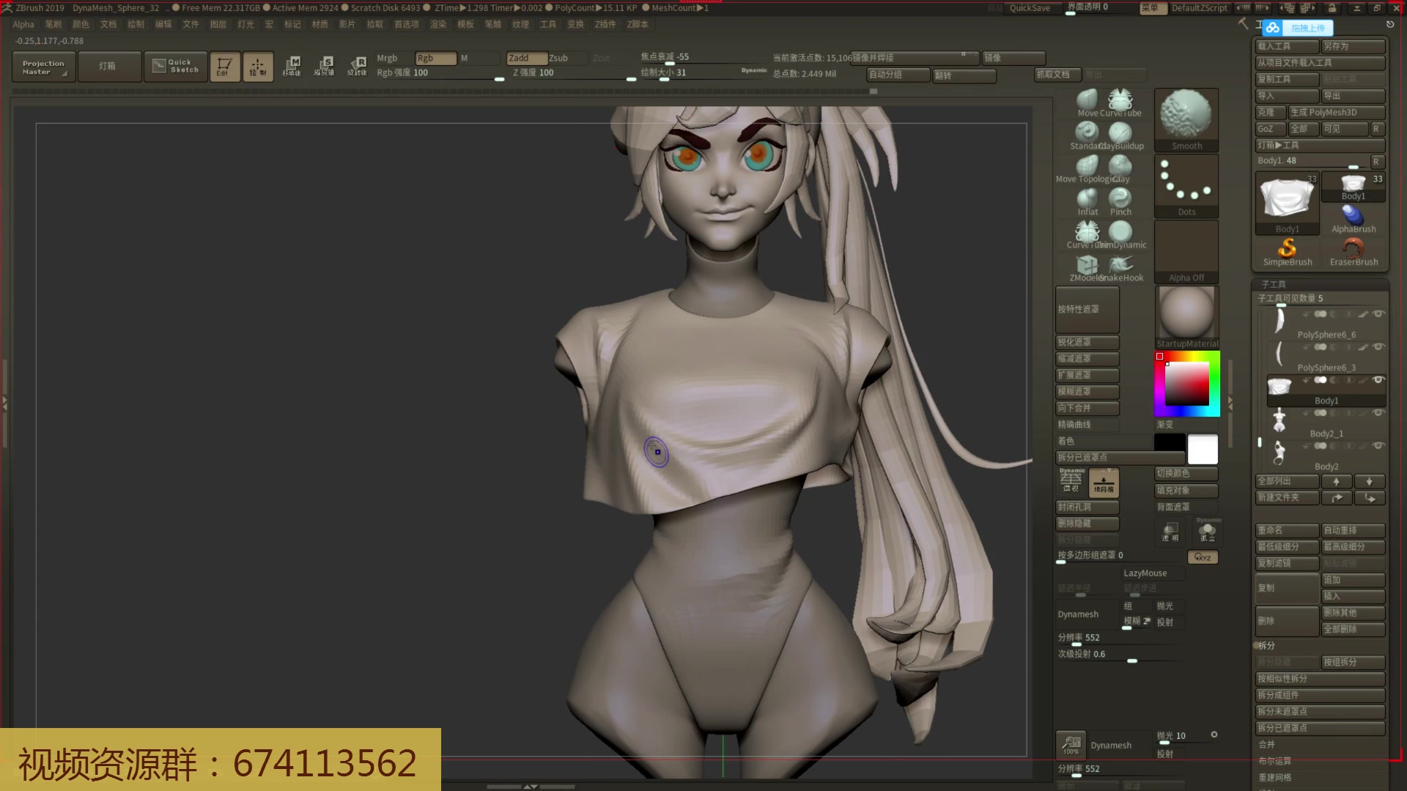Open the 渲染 menu
This screenshot has width=1407, height=791.
pyautogui.click(x=437, y=24)
